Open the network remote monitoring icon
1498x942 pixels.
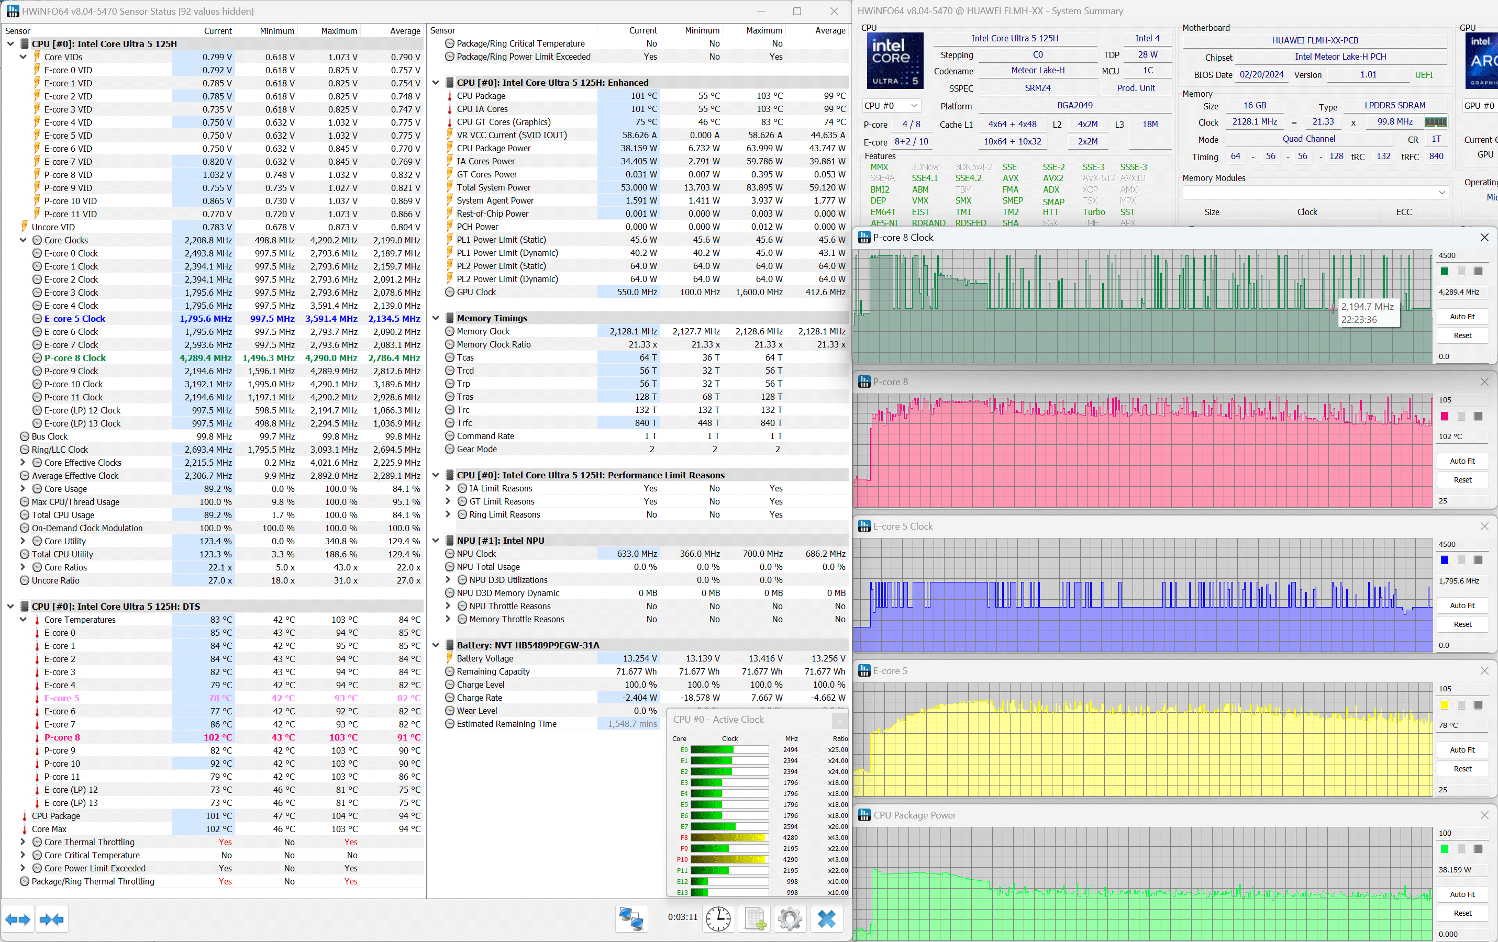click(x=631, y=918)
